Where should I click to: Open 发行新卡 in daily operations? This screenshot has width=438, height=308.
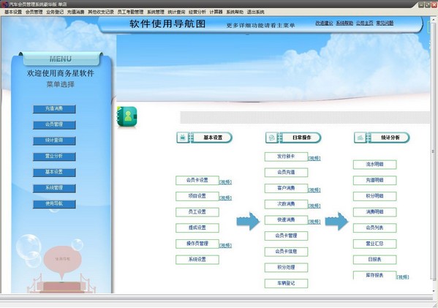[x=286, y=157]
